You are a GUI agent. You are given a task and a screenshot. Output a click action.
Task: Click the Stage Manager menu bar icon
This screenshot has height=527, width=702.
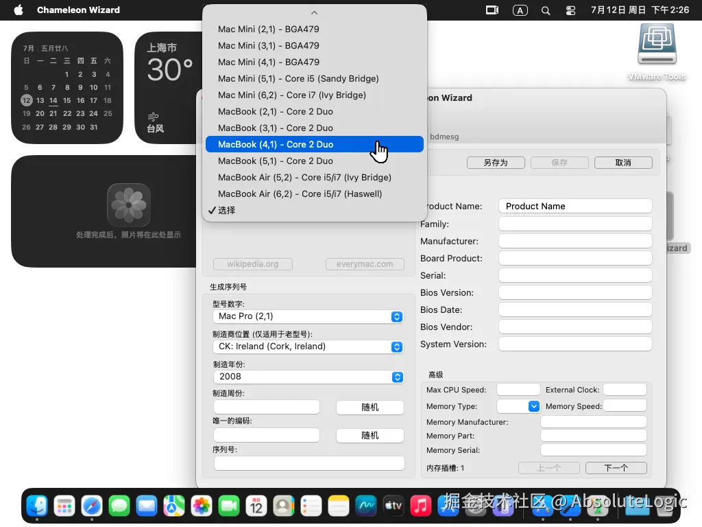coord(492,10)
